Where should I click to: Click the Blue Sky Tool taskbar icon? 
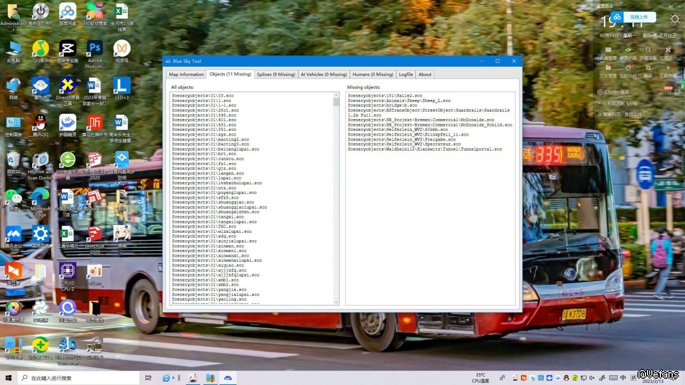[x=228, y=378]
